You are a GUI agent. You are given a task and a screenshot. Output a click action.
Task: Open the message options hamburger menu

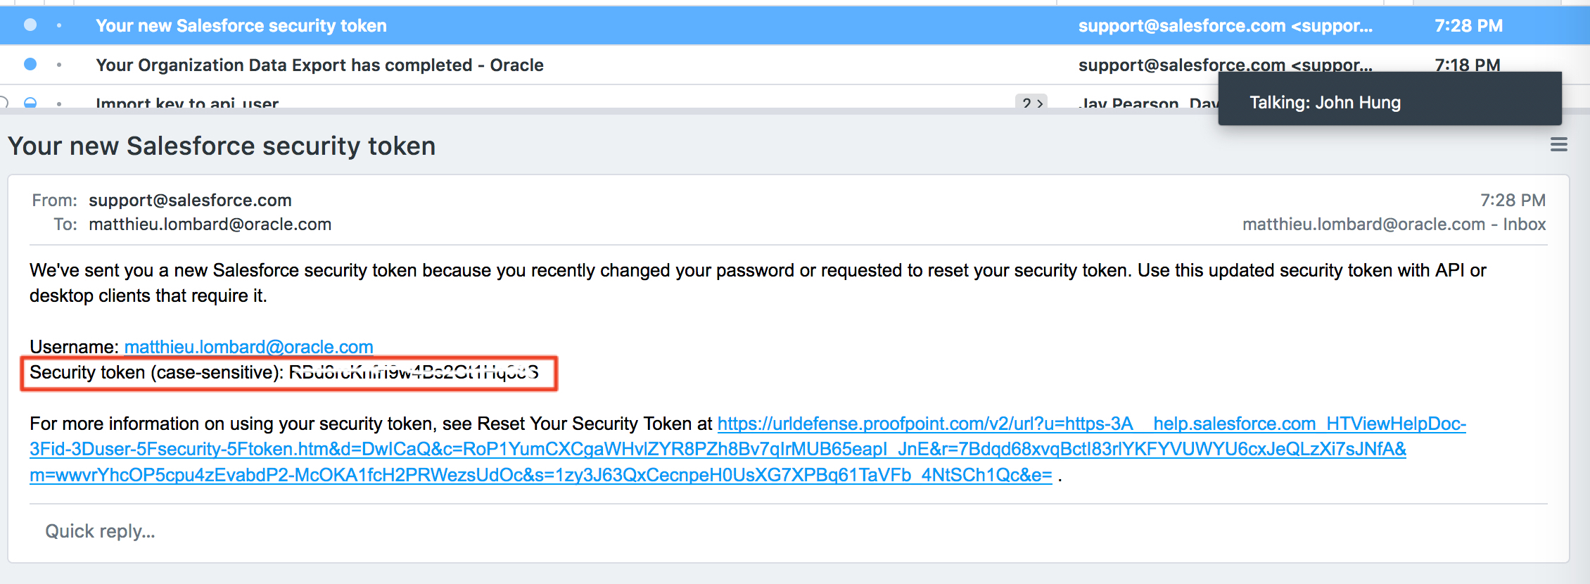tap(1558, 145)
